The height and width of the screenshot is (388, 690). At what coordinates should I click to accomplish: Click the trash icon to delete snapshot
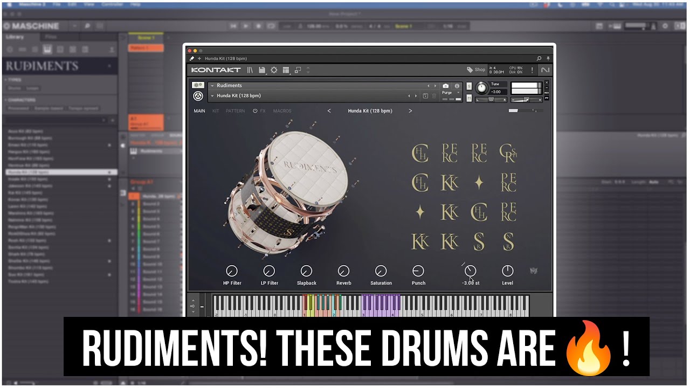coord(434,96)
